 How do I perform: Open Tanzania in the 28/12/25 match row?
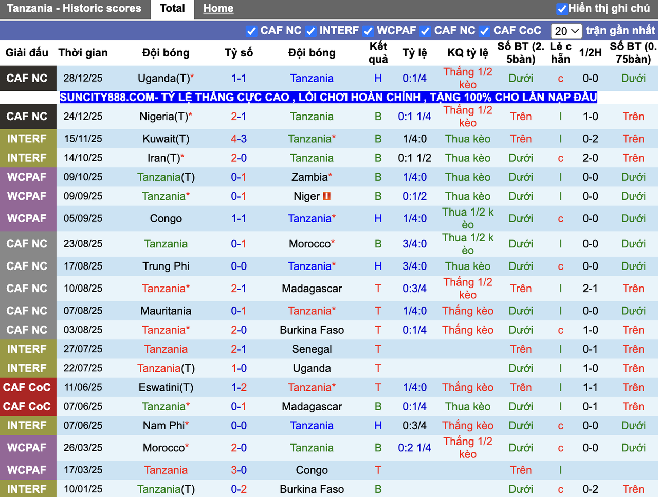coord(312,79)
